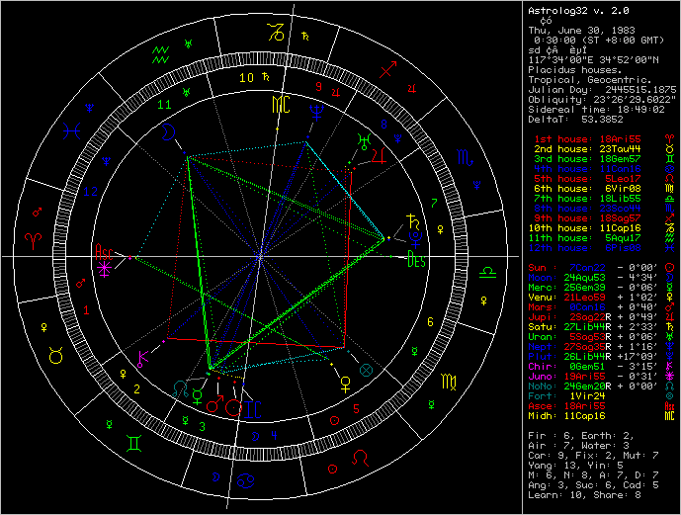The height and width of the screenshot is (515, 681).
Task: Click the green DES descendant label
Action: click(416, 260)
